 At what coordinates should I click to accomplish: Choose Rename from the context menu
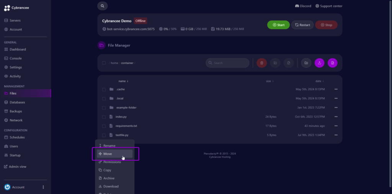pos(115,145)
